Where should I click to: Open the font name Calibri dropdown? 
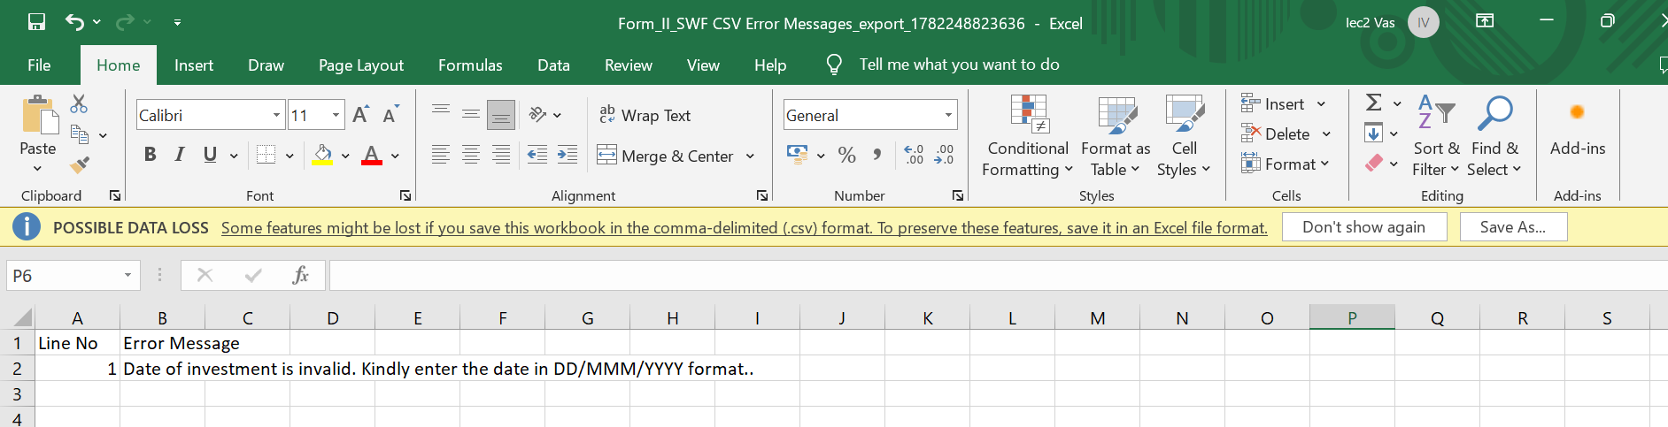click(276, 115)
